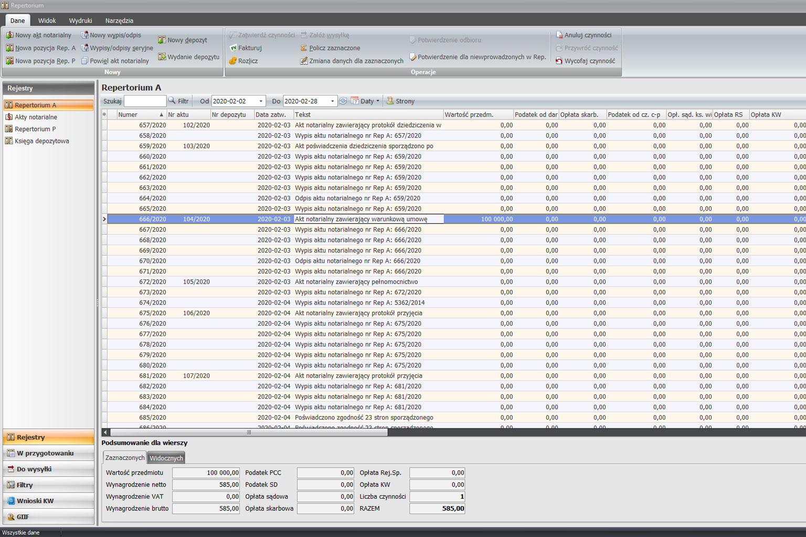Click the Nowy depozyt button
The width and height of the screenshot is (806, 537).
[x=183, y=40]
